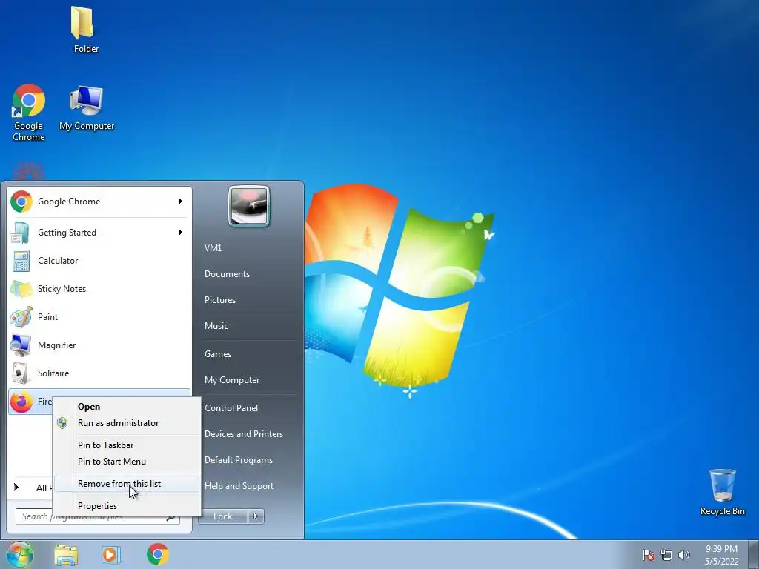The height and width of the screenshot is (569, 759).
Task: Click the Google Chrome icon in Start menu
Action: coord(21,202)
